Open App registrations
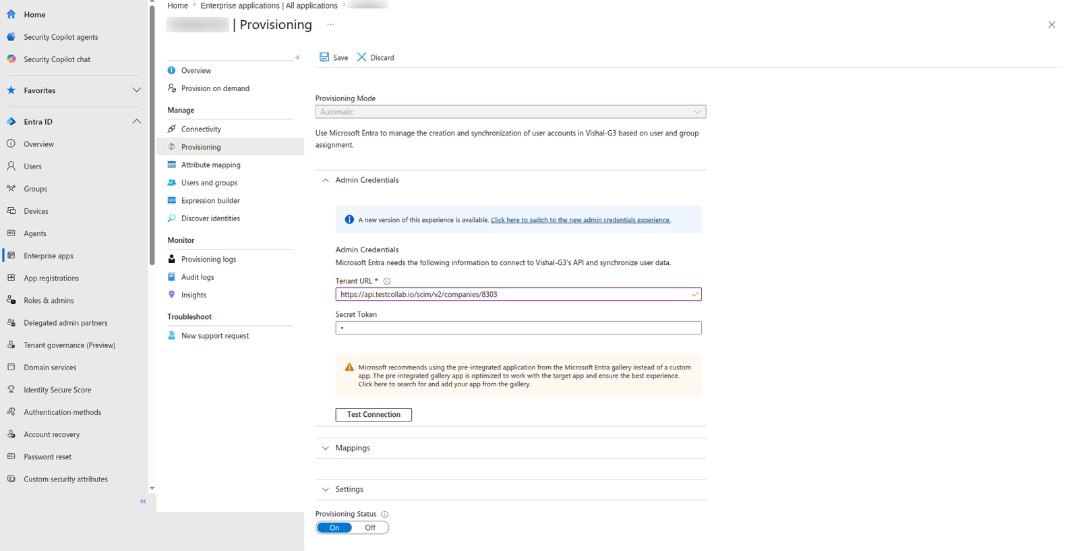This screenshot has height=551, width=1072. [x=51, y=278]
